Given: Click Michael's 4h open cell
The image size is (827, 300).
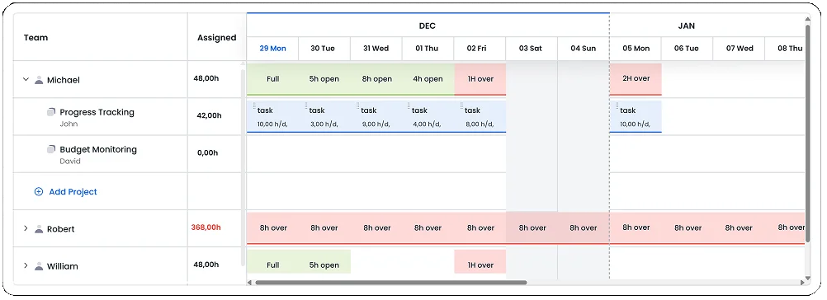Looking at the screenshot, I should pos(428,79).
